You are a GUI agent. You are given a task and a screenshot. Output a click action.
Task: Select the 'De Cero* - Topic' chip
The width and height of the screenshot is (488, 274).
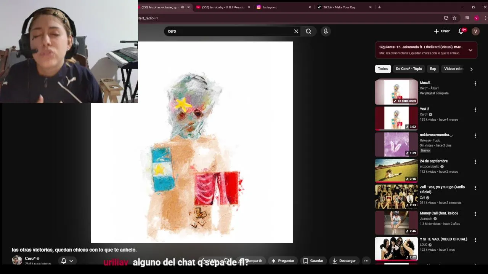[409, 69]
